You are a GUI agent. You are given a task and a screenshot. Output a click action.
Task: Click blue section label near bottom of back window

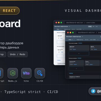click(x=59, y=60)
